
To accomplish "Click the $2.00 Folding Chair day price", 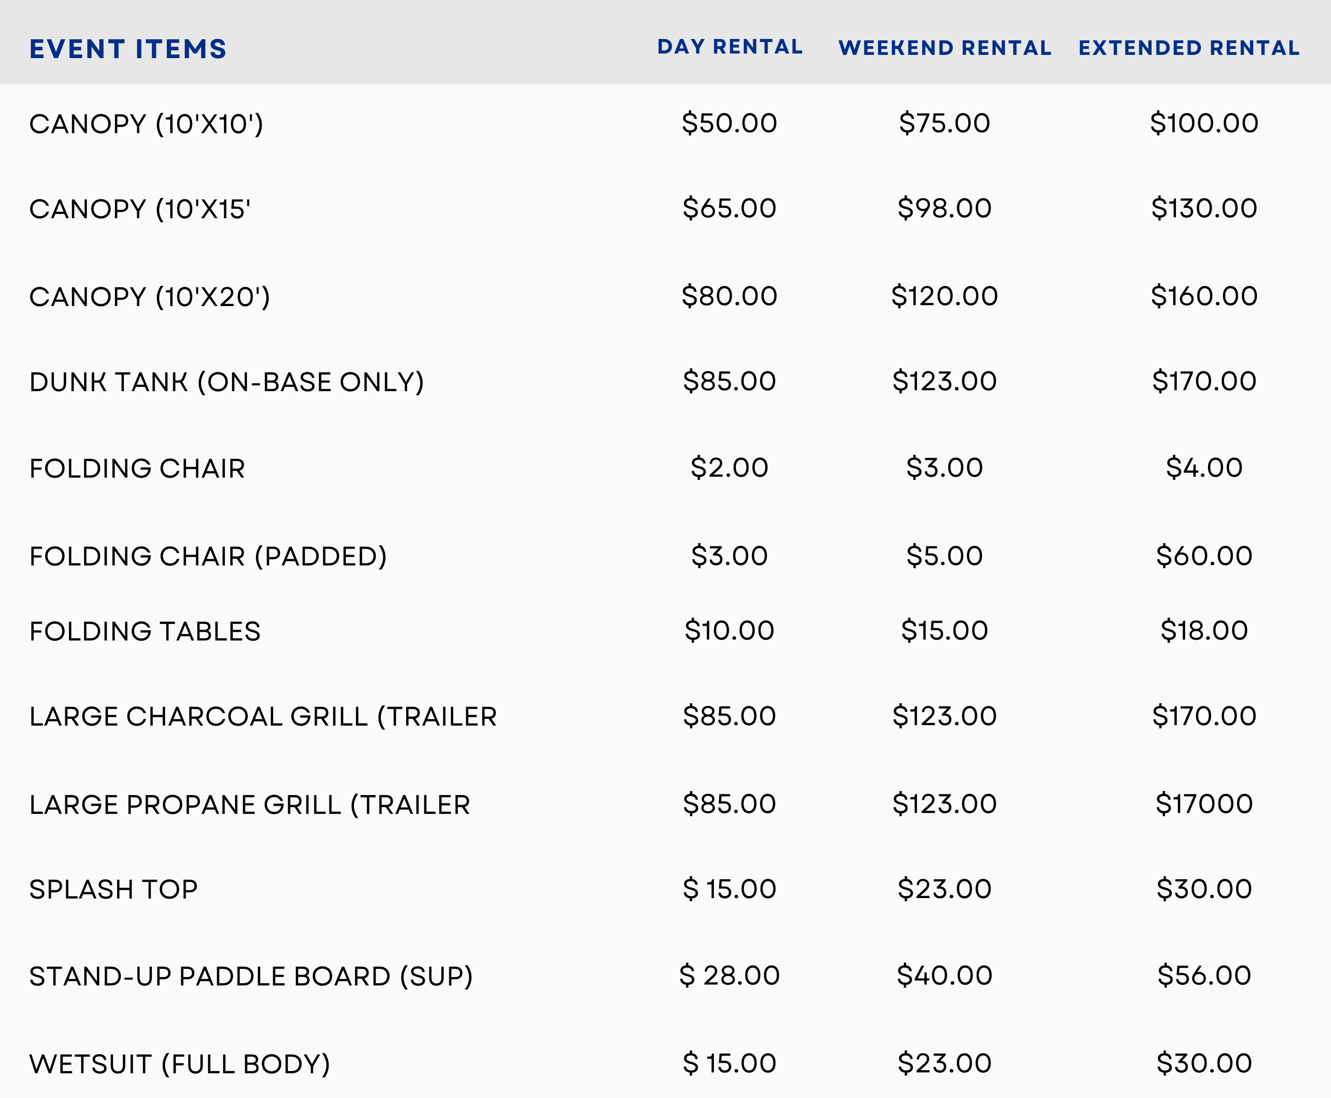I will [729, 468].
